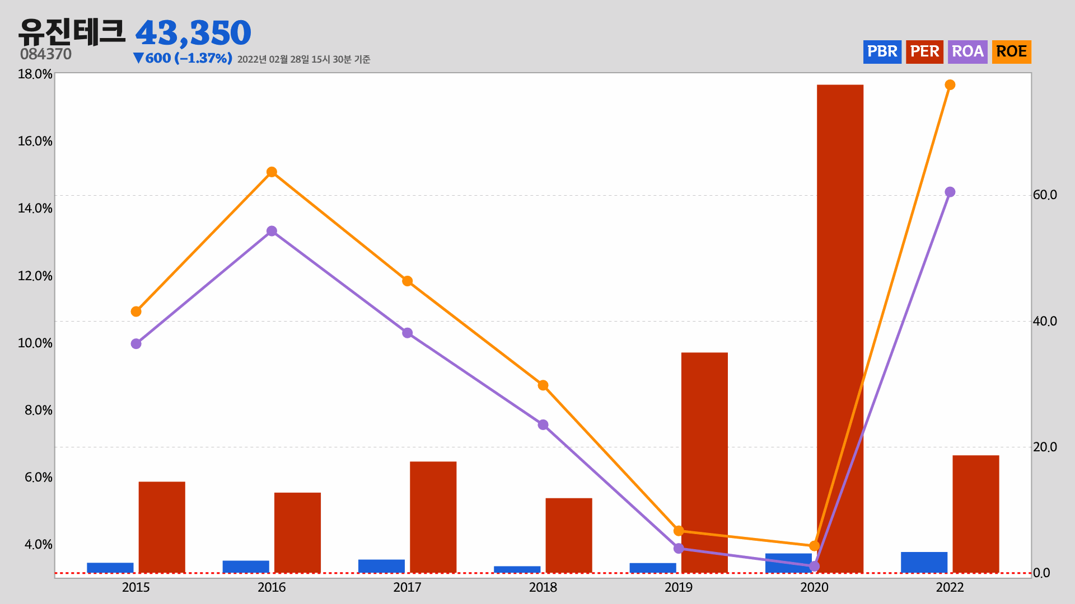Click the purple ROA legend box
Screen dimensions: 1075x604
pyautogui.click(x=968, y=52)
